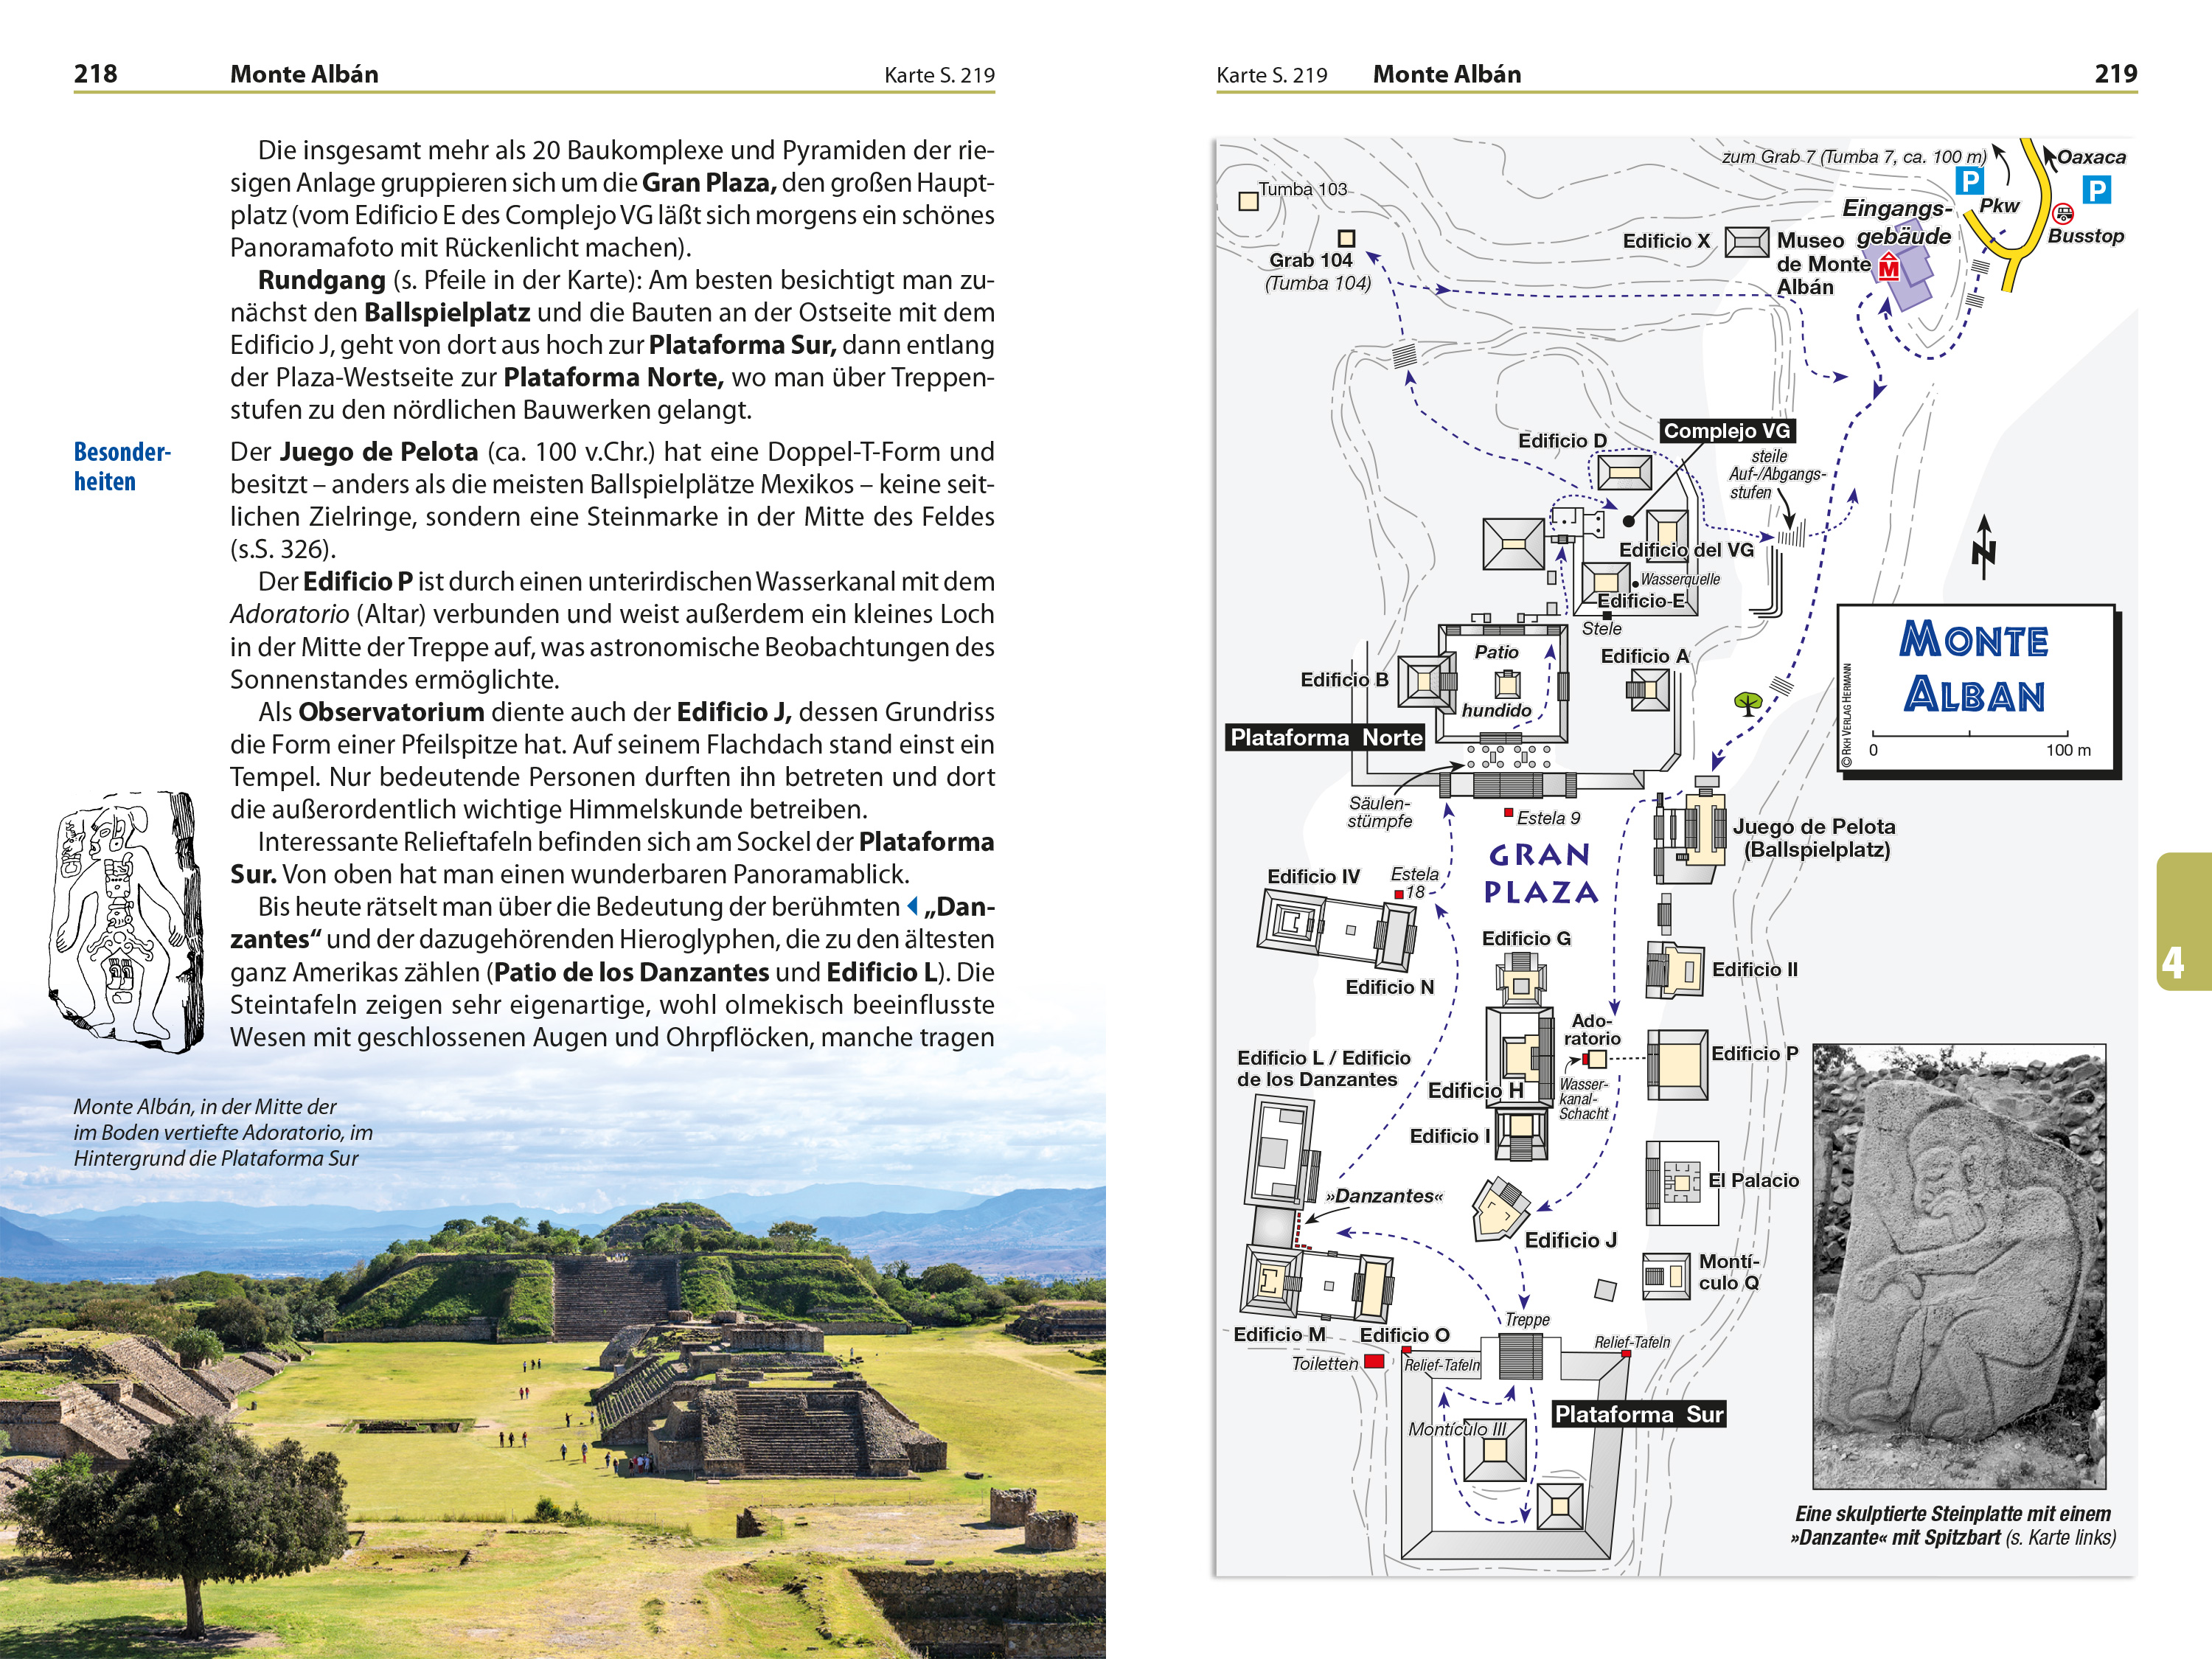Image resolution: width=2212 pixels, height=1659 pixels.
Task: Click the sculpted stone slab photo
Action: click(x=1958, y=1265)
